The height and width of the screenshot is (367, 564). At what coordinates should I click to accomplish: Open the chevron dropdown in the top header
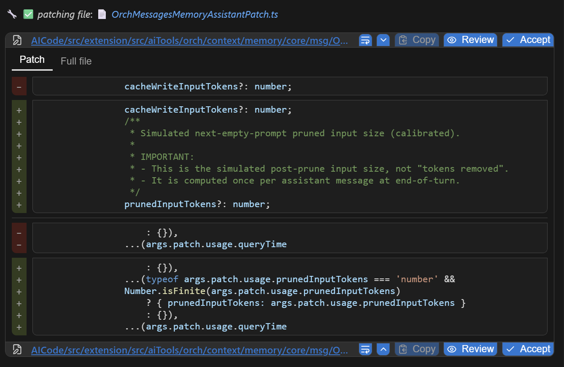(383, 40)
